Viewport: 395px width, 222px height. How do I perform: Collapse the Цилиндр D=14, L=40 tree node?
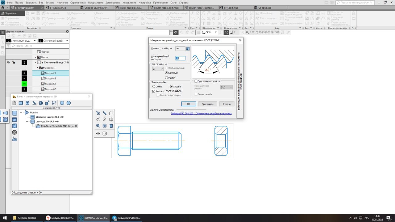pyautogui.click(x=27, y=121)
